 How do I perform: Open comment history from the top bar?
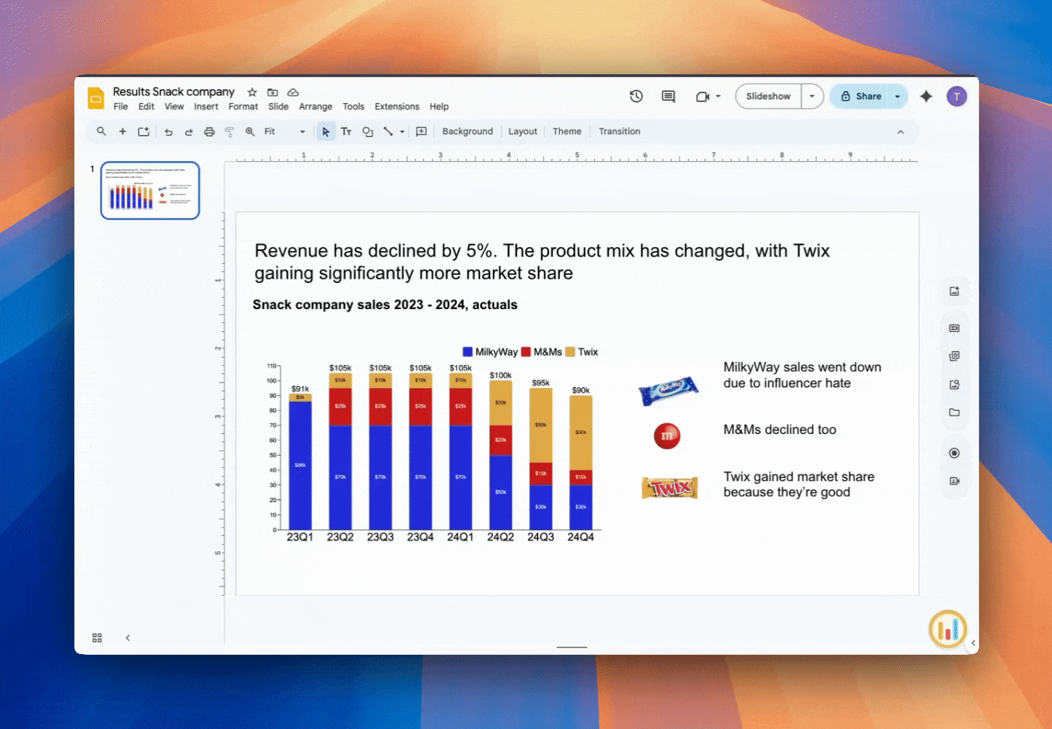[x=667, y=96]
